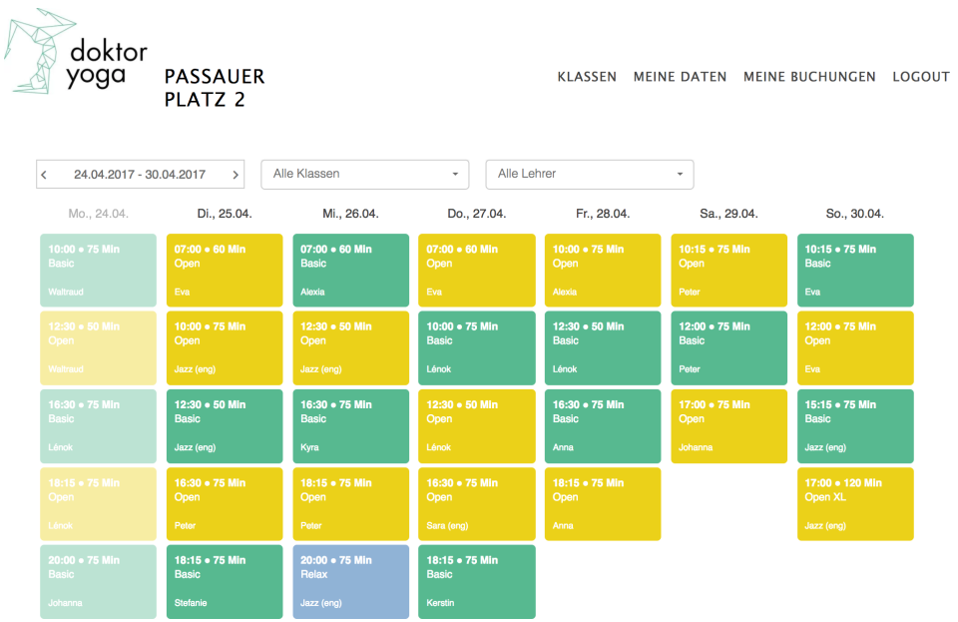The width and height of the screenshot is (958, 622).
Task: Expand the Alle Lehrer dropdown
Action: coord(589,174)
